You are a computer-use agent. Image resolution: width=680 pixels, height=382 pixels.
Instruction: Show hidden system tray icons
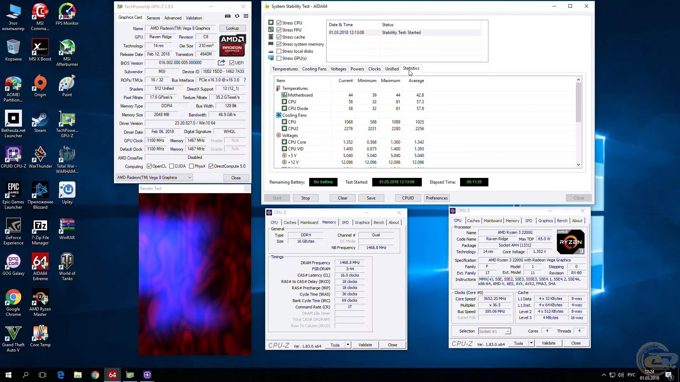603,375
